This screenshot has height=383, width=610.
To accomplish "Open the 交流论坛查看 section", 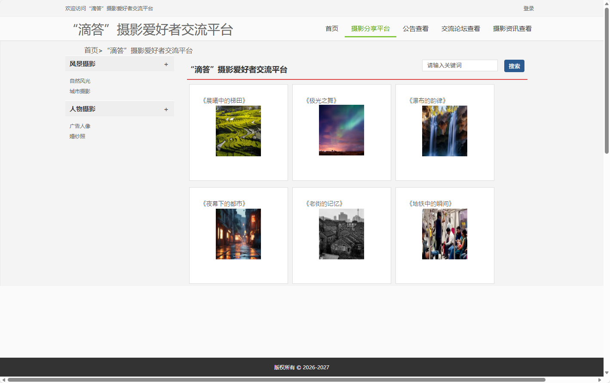I will (x=460, y=28).
